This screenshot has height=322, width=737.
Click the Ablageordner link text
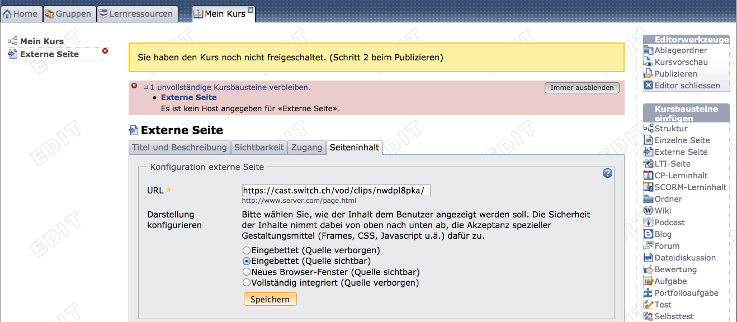(x=681, y=50)
